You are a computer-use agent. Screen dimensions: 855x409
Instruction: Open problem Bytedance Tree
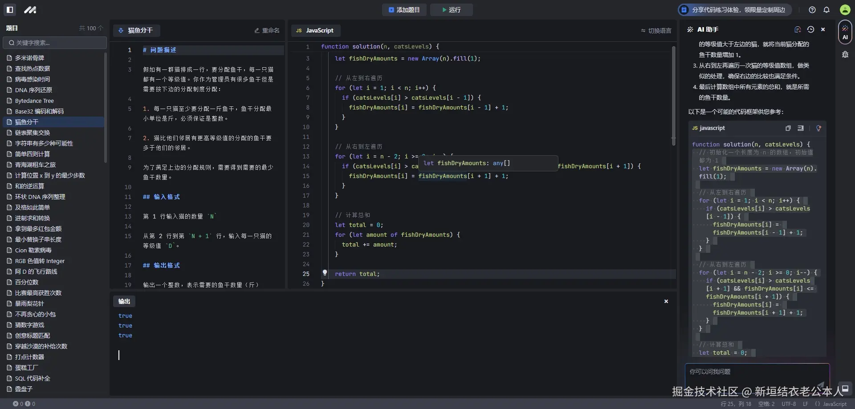(53, 101)
